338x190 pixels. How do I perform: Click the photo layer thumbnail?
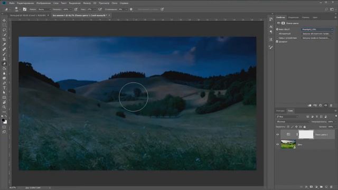point(288,144)
